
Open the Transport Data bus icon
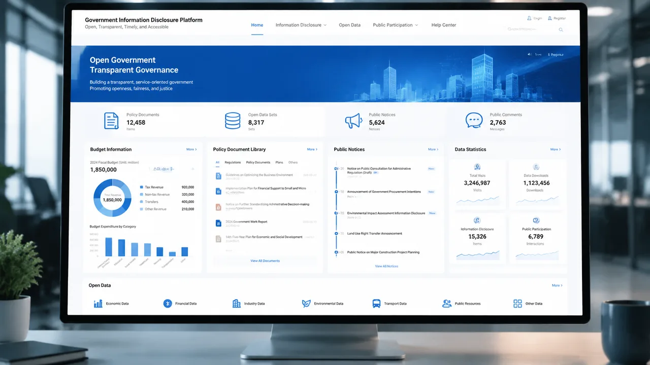point(376,304)
